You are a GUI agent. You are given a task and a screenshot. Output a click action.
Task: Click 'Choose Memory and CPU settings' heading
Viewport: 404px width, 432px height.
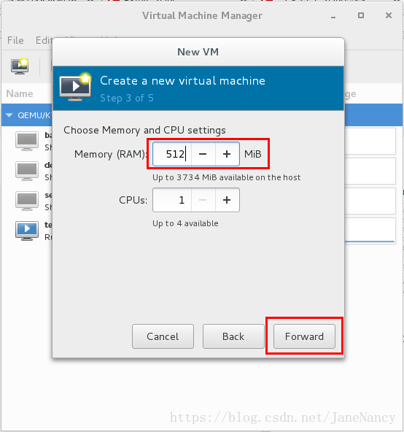click(144, 130)
